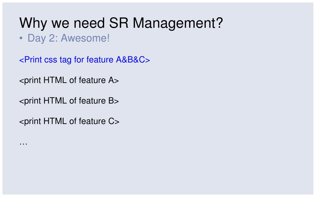Screen dimensions: 316x197
Task: Click the 'print HTML of feature C' line
Action: click(69, 121)
